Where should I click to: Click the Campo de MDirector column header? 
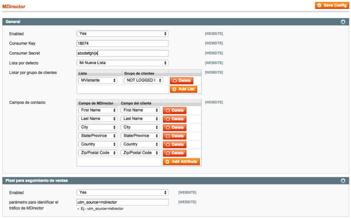[96, 103]
